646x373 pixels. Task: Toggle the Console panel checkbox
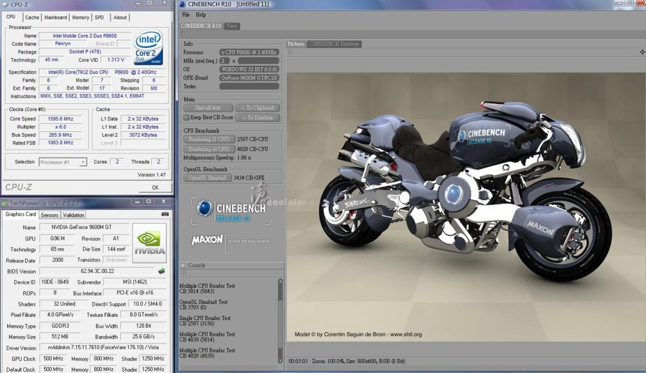tap(183, 265)
